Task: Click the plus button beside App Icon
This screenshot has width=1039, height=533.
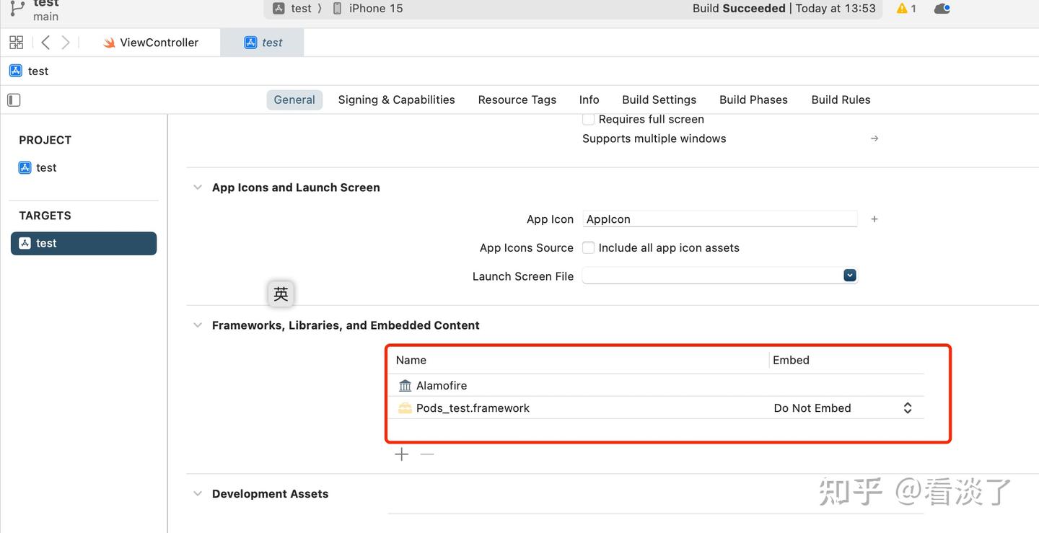Action: click(874, 219)
